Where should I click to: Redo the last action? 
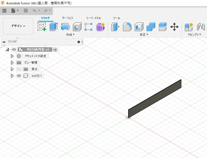[x=45, y=11]
